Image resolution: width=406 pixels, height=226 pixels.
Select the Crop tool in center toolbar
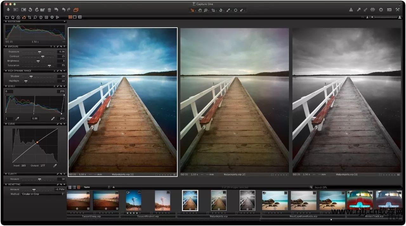point(213,10)
